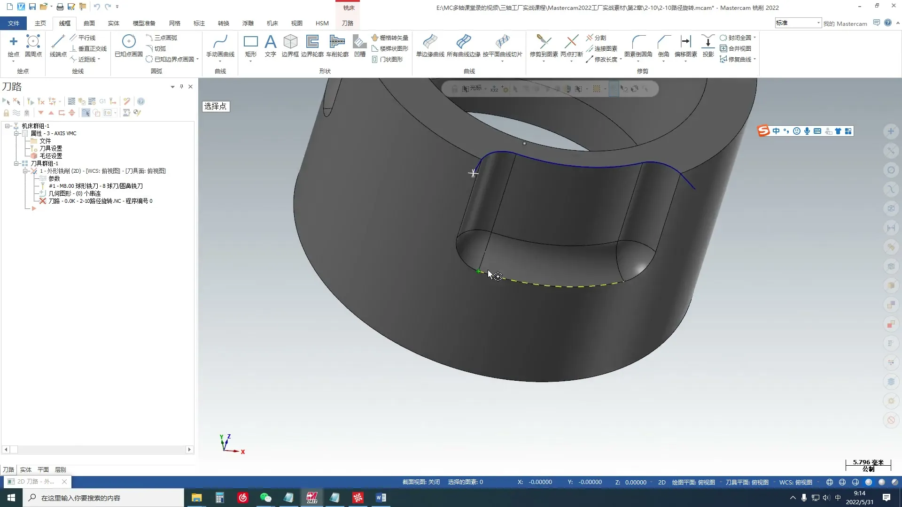
Task: Pin the 刀路 panel with pushpin
Action: pos(181,86)
